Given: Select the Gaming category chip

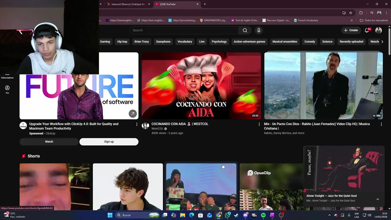Looking at the screenshot, I should click(x=105, y=42).
